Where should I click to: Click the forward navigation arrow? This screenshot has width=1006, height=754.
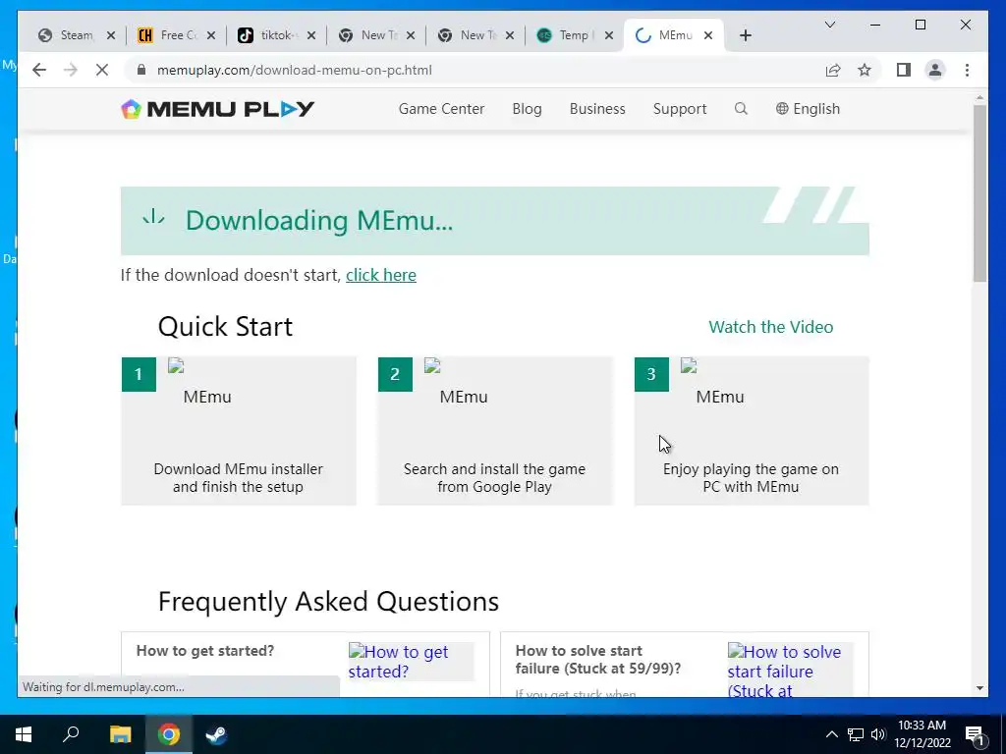71,70
